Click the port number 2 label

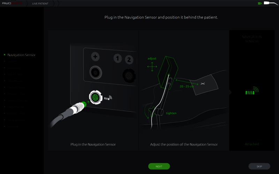pos(129,60)
